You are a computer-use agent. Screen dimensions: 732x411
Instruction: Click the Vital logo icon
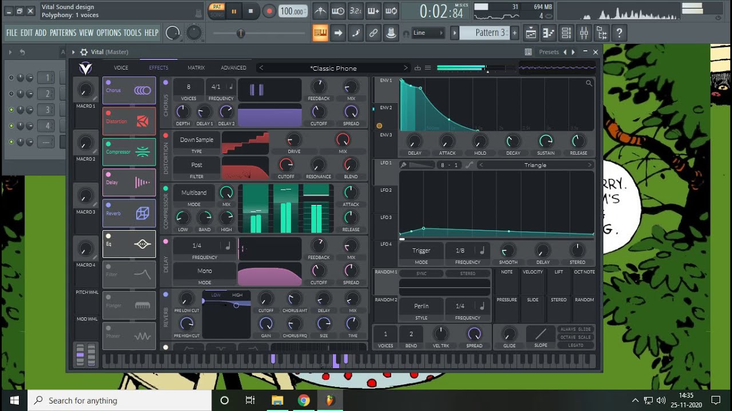[85, 68]
